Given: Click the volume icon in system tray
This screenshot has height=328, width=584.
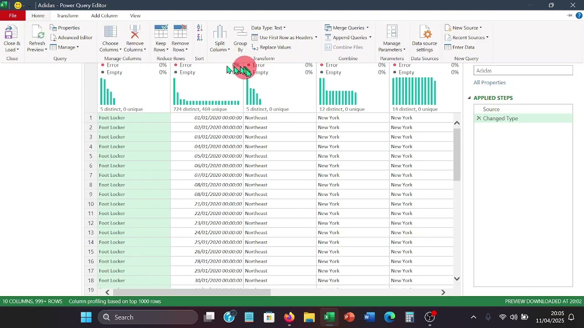Looking at the screenshot, I should [x=514, y=317].
